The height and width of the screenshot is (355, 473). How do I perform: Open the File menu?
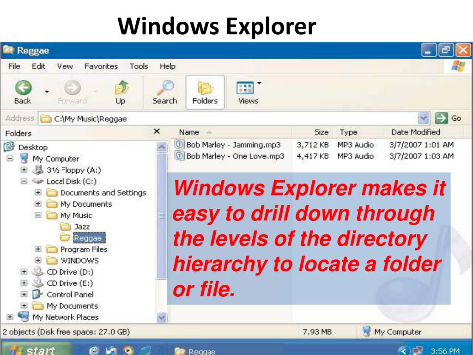coord(14,66)
